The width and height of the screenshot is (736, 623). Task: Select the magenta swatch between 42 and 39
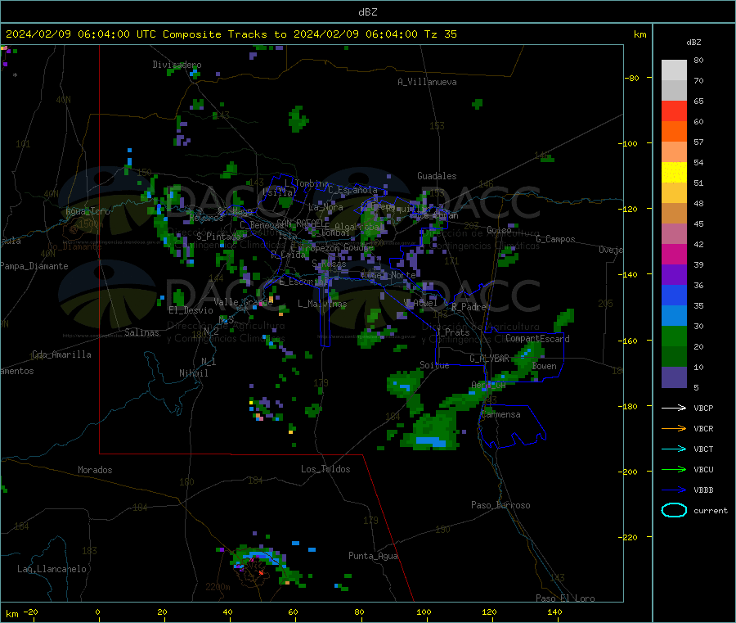coord(674,254)
